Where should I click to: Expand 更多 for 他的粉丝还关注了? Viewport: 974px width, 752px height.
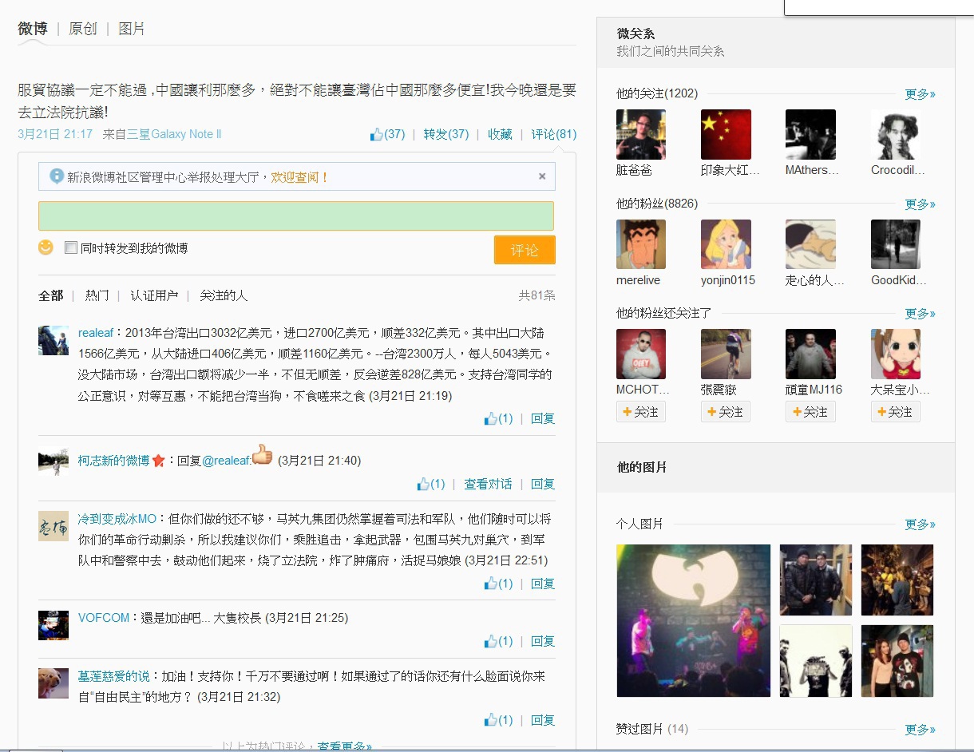click(x=920, y=313)
